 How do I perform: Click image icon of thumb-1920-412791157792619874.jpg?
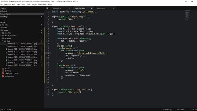tap(6, 49)
